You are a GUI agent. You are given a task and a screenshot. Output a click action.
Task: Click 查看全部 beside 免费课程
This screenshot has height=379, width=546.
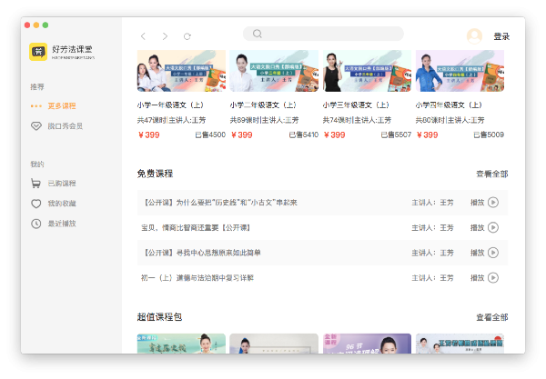(491, 174)
